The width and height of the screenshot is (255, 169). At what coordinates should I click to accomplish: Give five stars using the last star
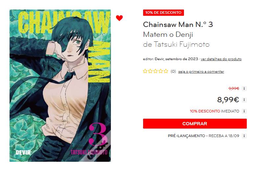(166, 71)
